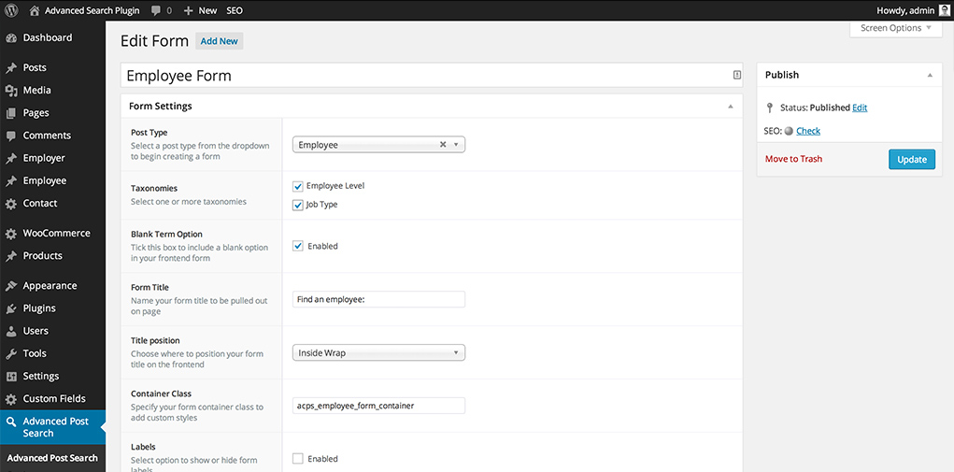
Task: Expand the Screen Options panel
Action: tap(895, 28)
